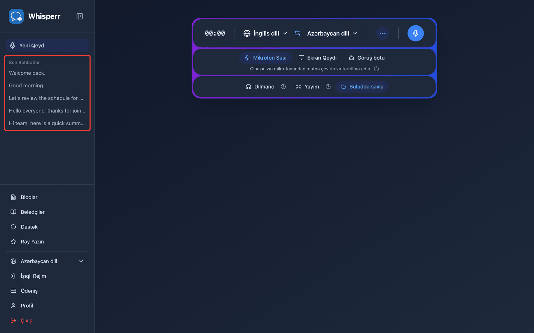Select the Mikrofon Səsi tab

click(x=266, y=58)
